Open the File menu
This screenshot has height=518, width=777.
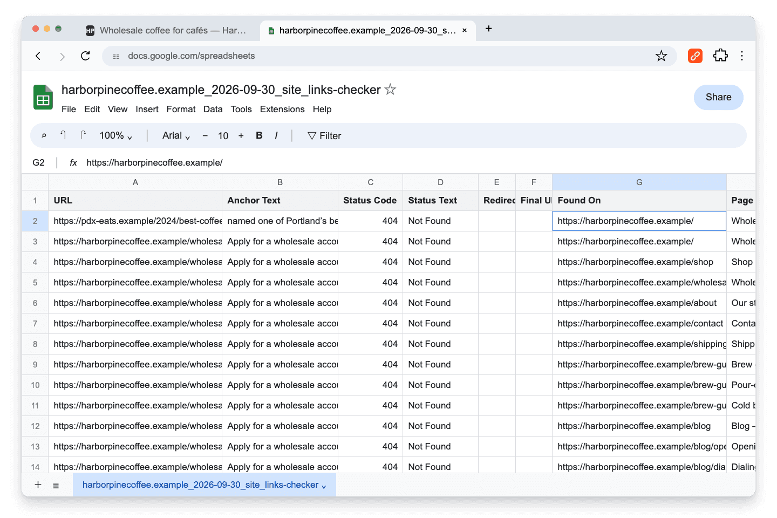point(69,109)
